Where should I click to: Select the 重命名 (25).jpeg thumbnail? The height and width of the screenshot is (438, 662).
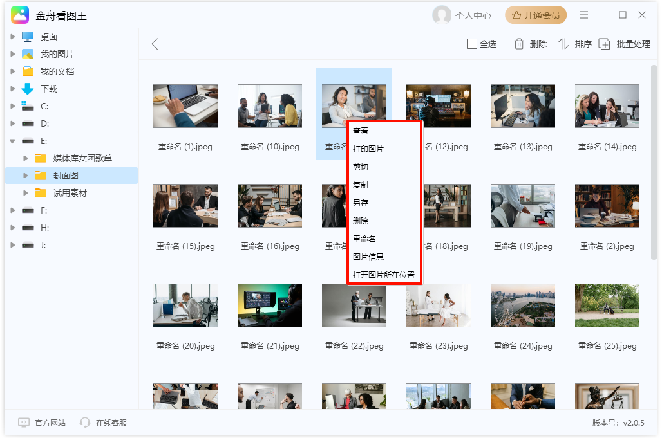(x=607, y=306)
